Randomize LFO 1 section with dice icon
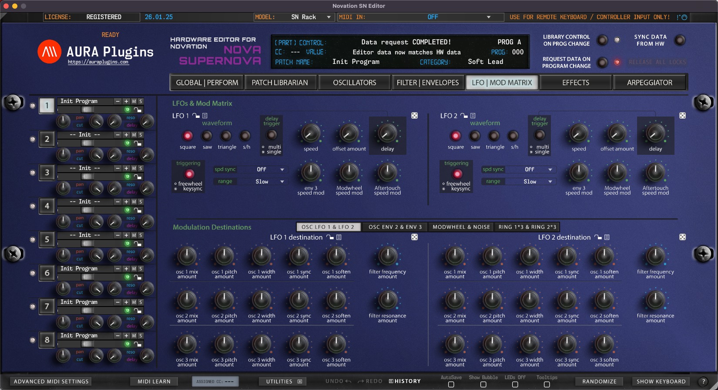 tap(414, 116)
